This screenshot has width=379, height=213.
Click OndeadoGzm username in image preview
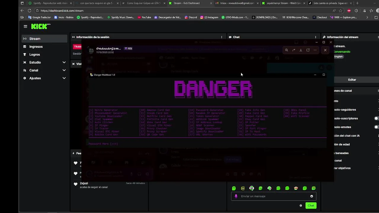pyautogui.click(x=108, y=49)
